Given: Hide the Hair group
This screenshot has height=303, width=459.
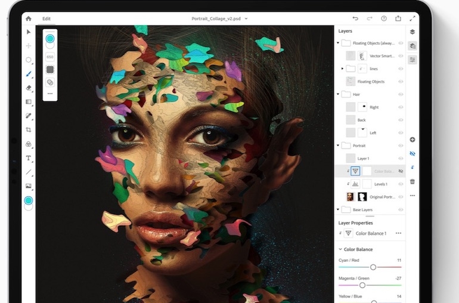Looking at the screenshot, I should tap(401, 94).
